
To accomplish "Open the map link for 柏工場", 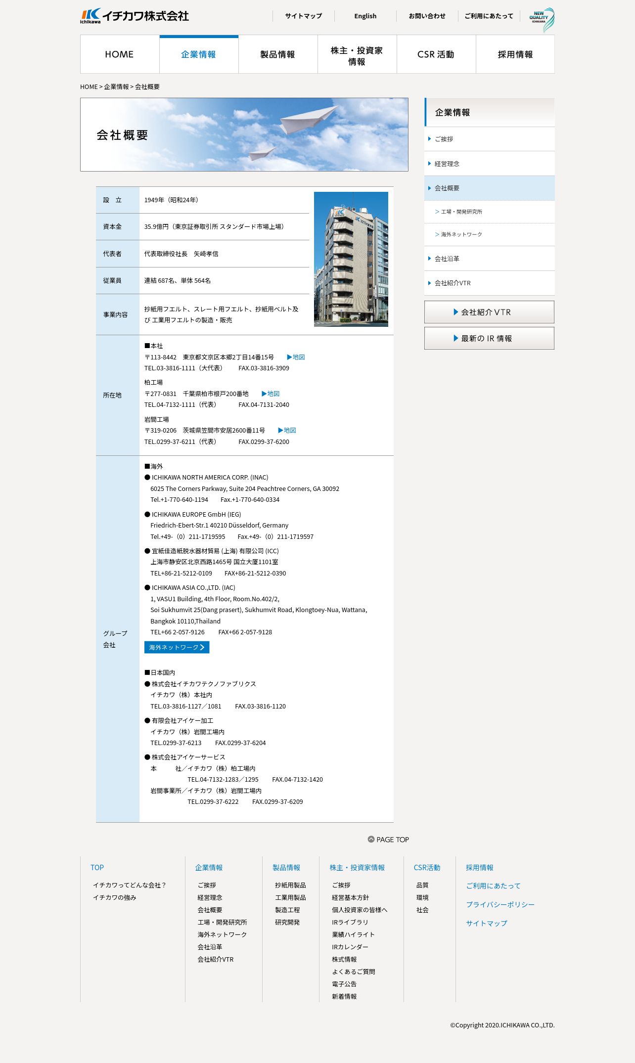I will (x=271, y=394).
